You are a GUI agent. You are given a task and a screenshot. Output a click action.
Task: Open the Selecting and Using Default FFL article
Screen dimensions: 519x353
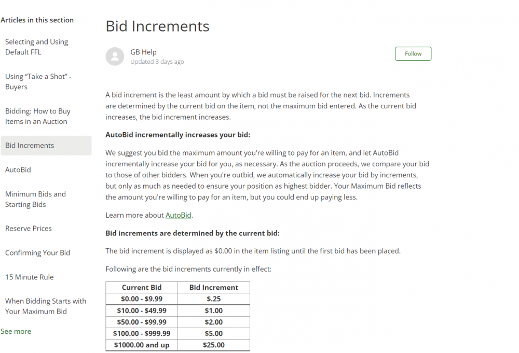point(37,47)
